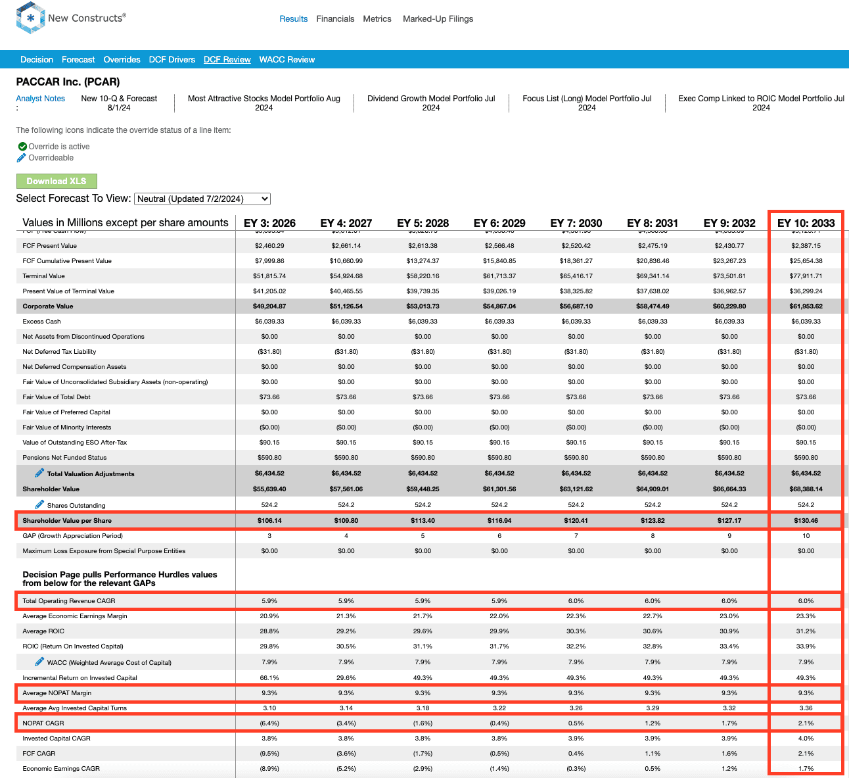Image resolution: width=849 pixels, height=778 pixels.
Task: Select the DCF Review page link
Action: coord(227,59)
